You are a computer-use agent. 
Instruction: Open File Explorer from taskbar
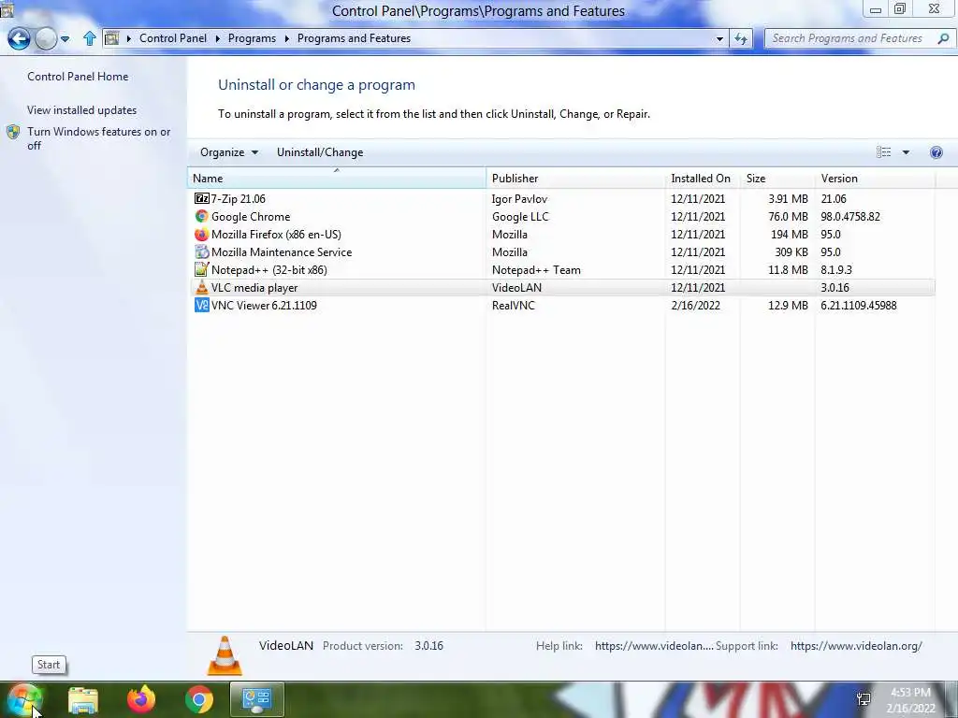click(x=83, y=699)
